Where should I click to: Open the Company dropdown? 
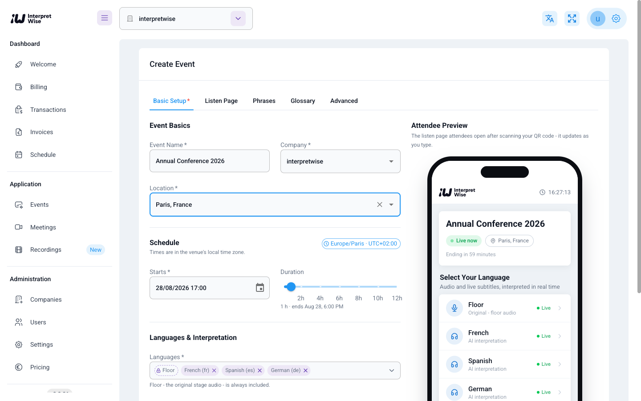pyautogui.click(x=341, y=161)
